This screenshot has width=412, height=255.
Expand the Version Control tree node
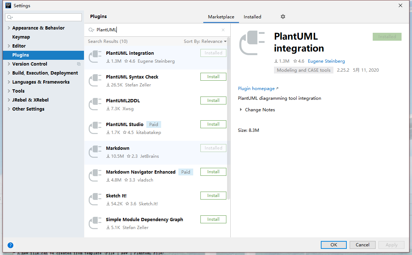click(x=9, y=64)
